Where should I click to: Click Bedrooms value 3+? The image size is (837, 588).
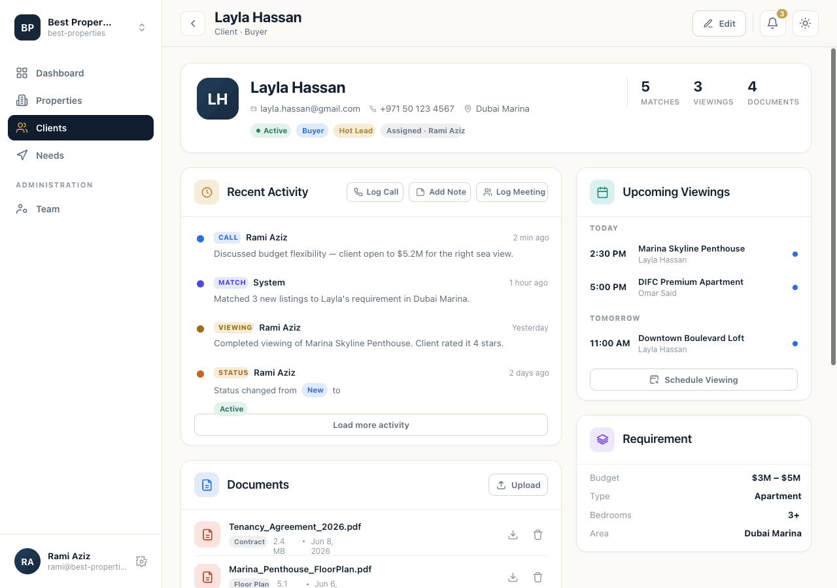pos(794,515)
